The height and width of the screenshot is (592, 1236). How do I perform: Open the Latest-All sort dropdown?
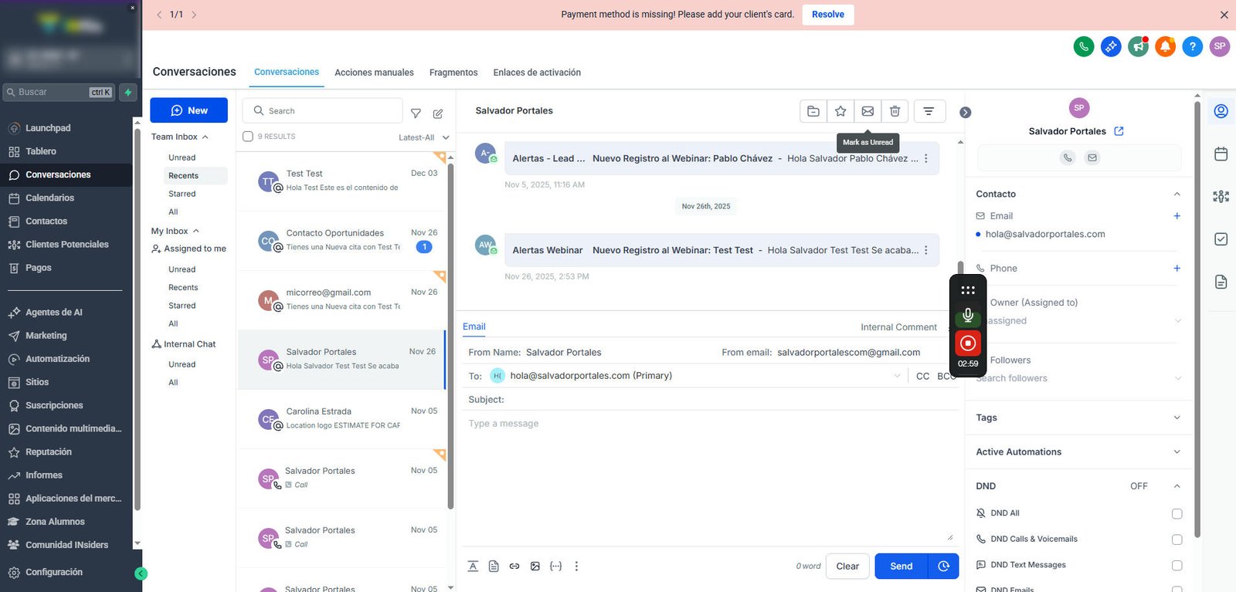423,137
